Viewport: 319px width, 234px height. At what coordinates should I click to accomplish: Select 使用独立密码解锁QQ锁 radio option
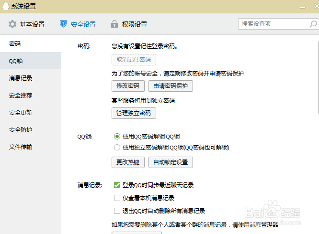click(117, 148)
